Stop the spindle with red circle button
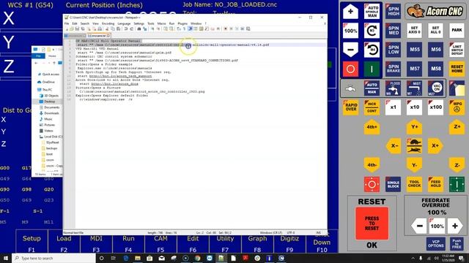Image resolution: width=469 pixels, height=263 pixels. click(350, 69)
